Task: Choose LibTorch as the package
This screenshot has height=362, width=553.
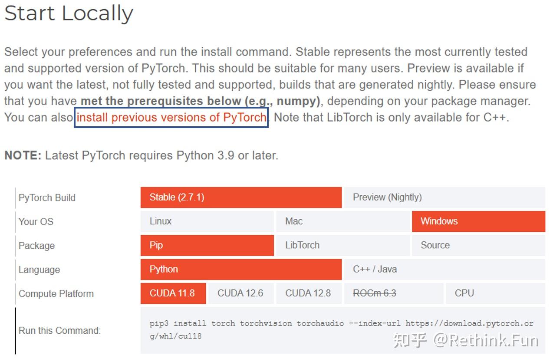Action: (x=342, y=245)
